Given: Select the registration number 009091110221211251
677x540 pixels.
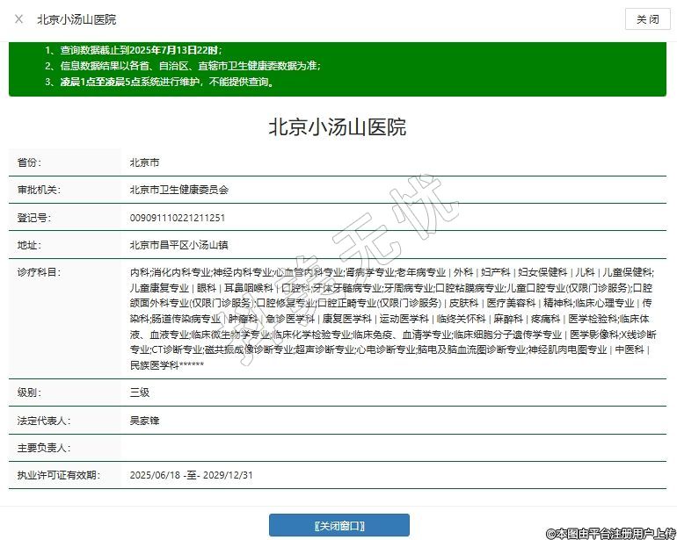Looking at the screenshot, I should pyautogui.click(x=178, y=217).
